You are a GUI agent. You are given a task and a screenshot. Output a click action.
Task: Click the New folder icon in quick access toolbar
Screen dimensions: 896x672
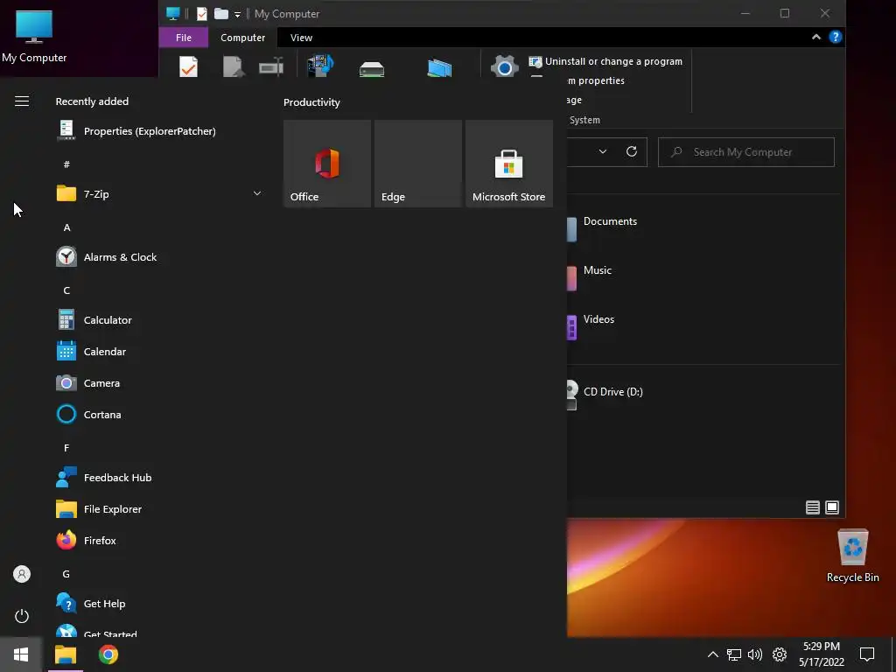221,14
